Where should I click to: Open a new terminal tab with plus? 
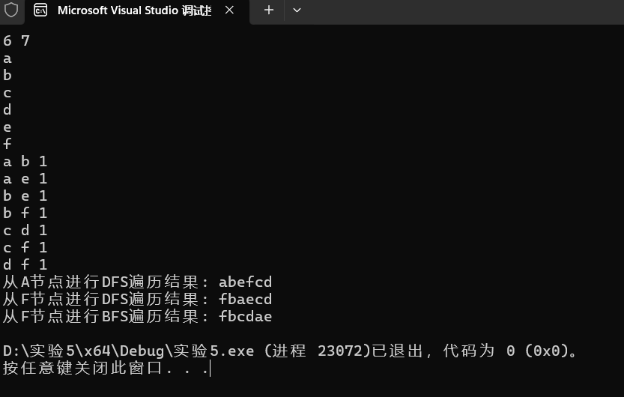pyautogui.click(x=269, y=10)
